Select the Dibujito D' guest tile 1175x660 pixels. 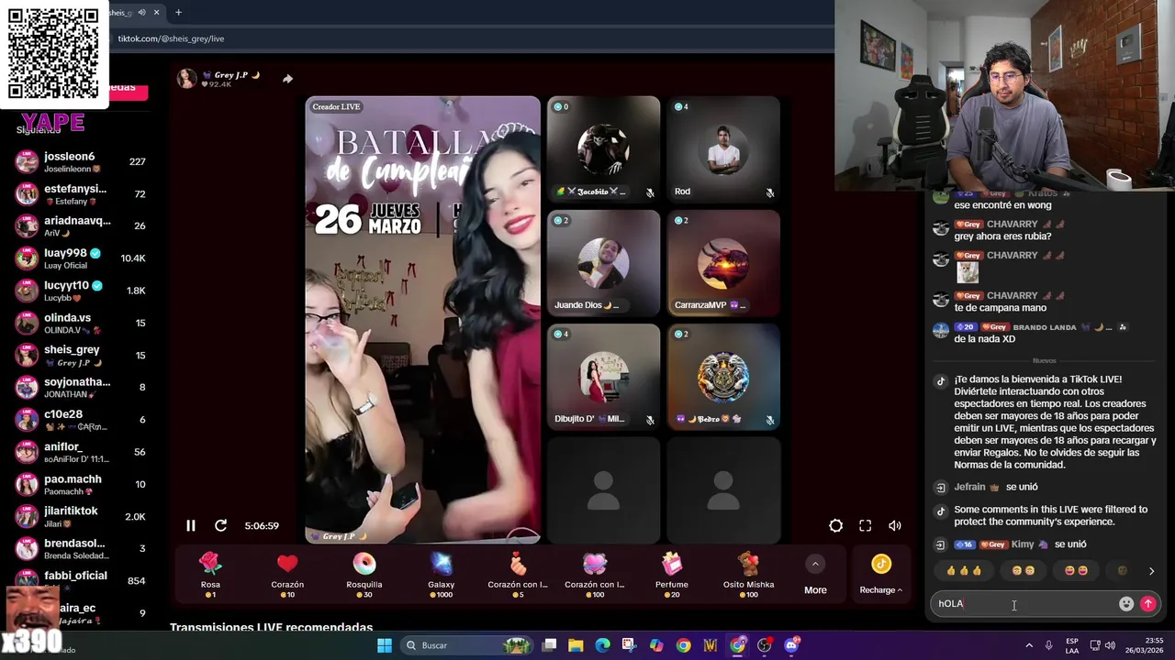(x=603, y=377)
